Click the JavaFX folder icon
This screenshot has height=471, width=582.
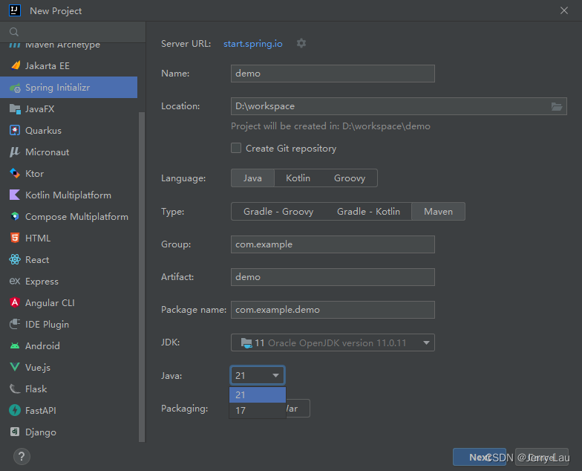(15, 108)
